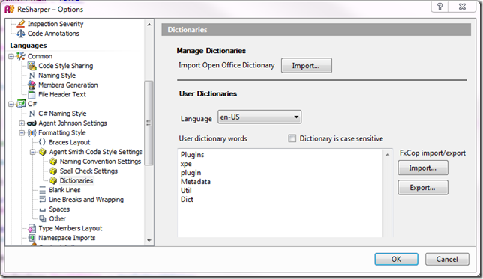
Task: Open Type Members Layout page
Action: (70, 228)
